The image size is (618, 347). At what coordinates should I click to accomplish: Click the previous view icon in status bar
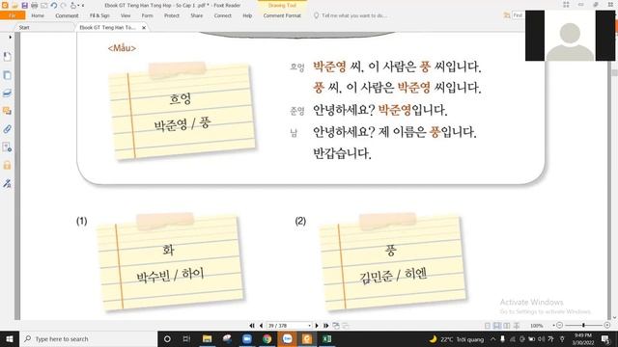coord(336,326)
